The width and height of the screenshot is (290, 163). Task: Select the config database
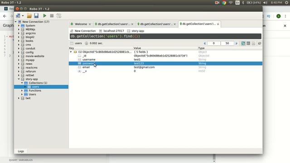[29, 53]
